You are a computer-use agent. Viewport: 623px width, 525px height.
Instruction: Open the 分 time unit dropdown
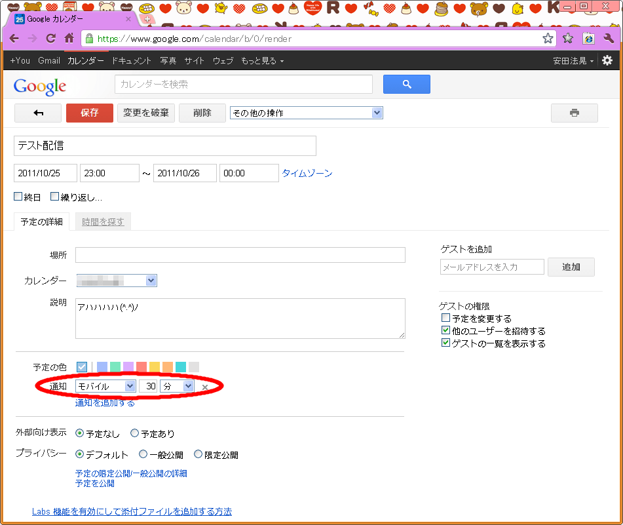tap(178, 387)
